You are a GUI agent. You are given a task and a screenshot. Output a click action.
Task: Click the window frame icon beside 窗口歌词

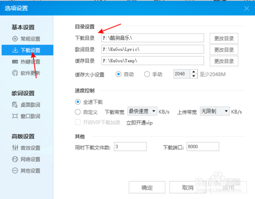(x=15, y=116)
